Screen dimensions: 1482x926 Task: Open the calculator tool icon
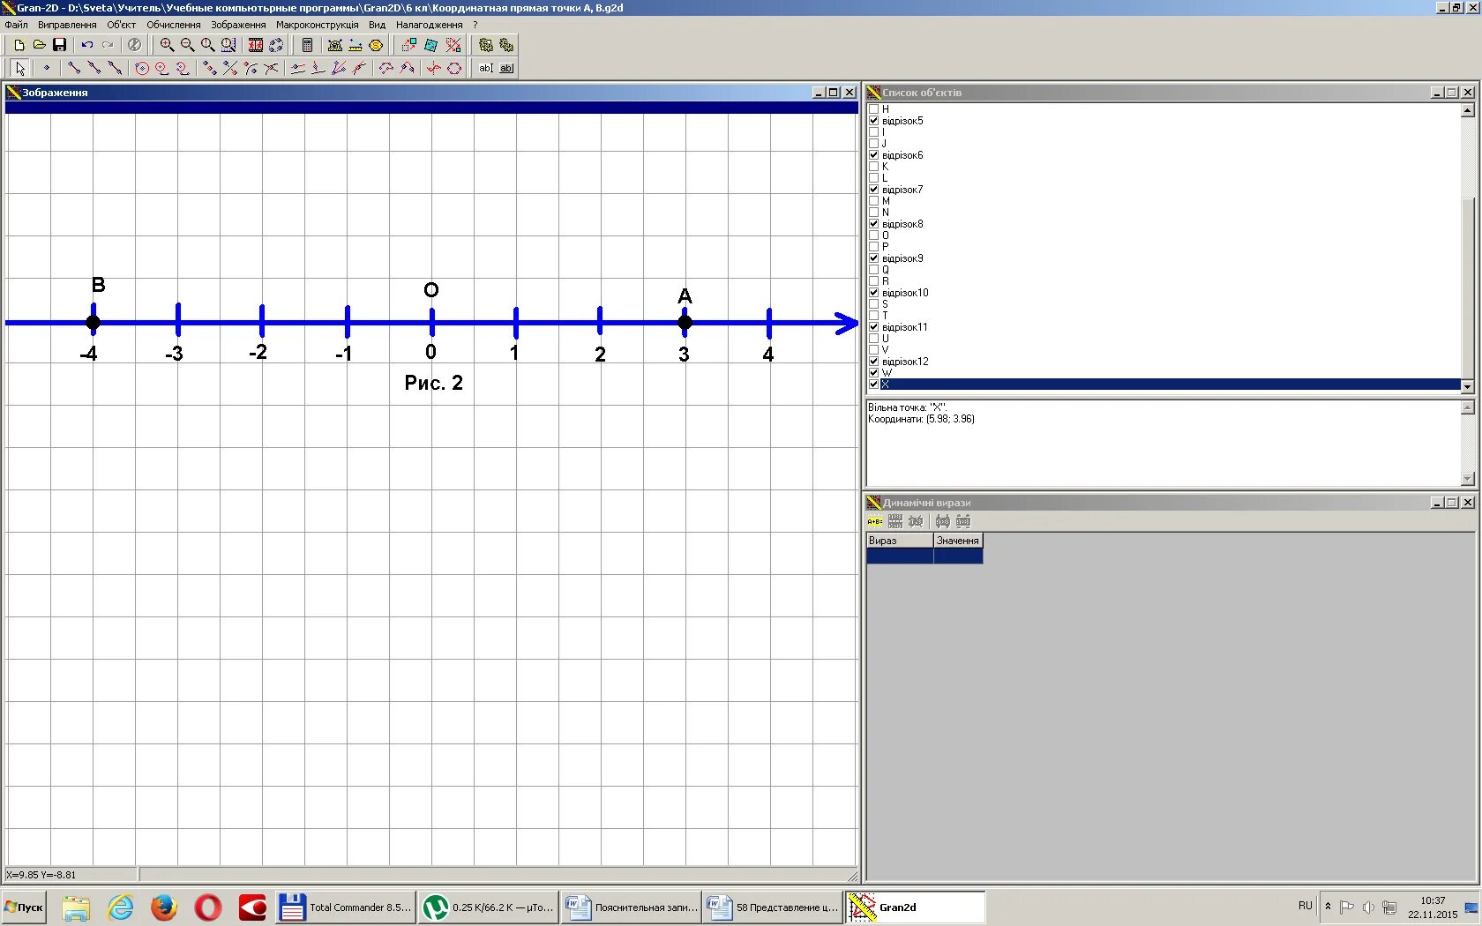[x=307, y=45]
